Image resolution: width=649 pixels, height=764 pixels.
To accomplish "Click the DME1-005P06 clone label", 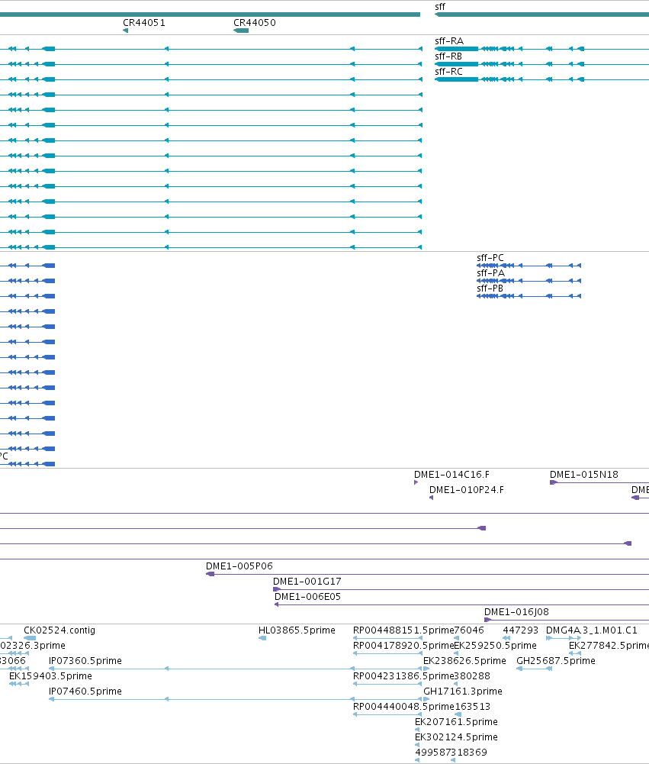I will click(x=239, y=566).
